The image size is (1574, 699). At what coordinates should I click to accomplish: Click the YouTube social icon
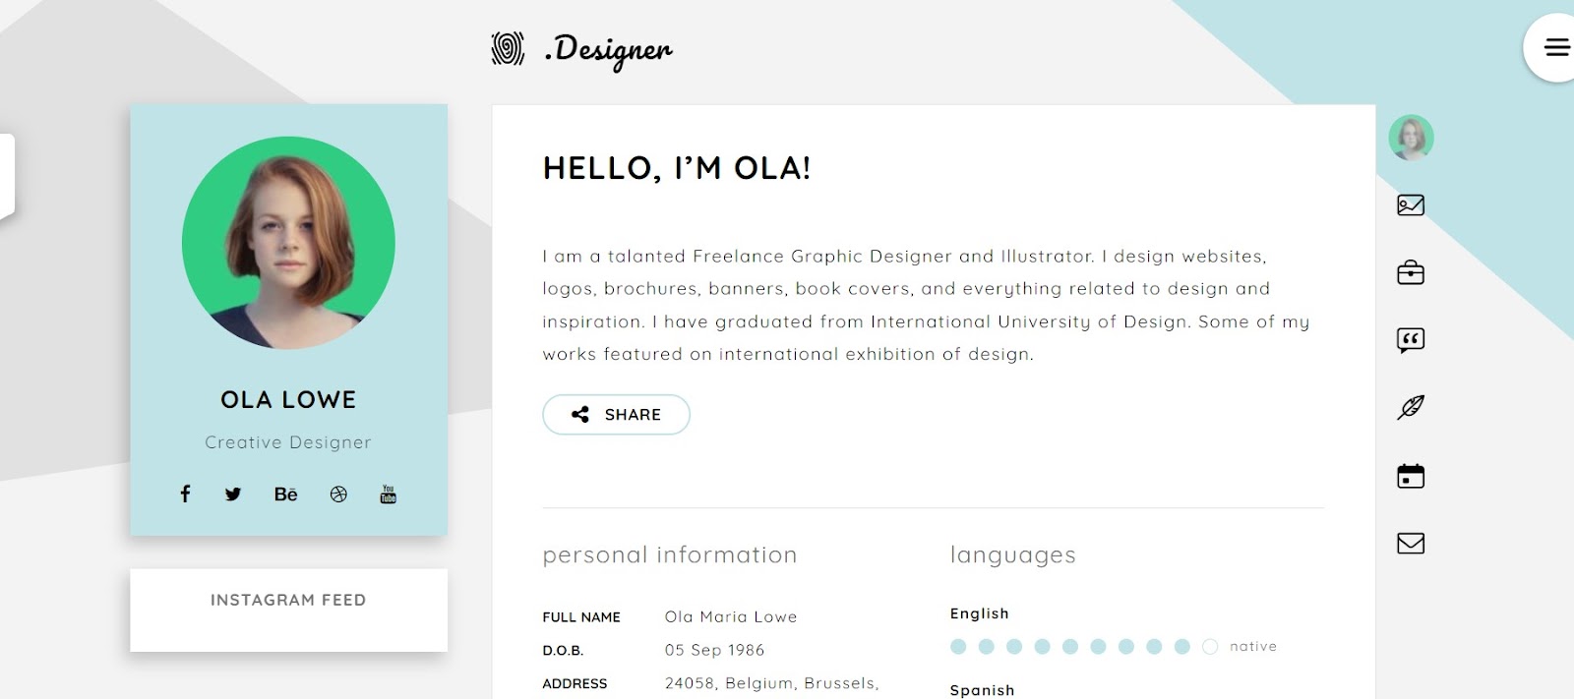click(388, 495)
